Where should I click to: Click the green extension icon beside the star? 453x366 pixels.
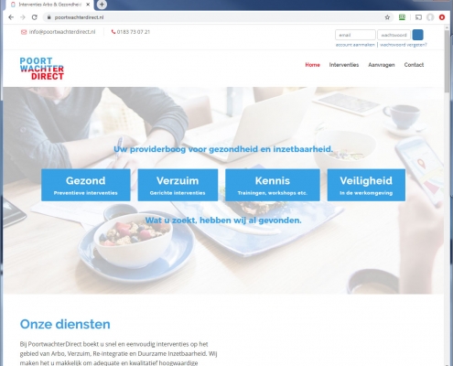tap(402, 17)
